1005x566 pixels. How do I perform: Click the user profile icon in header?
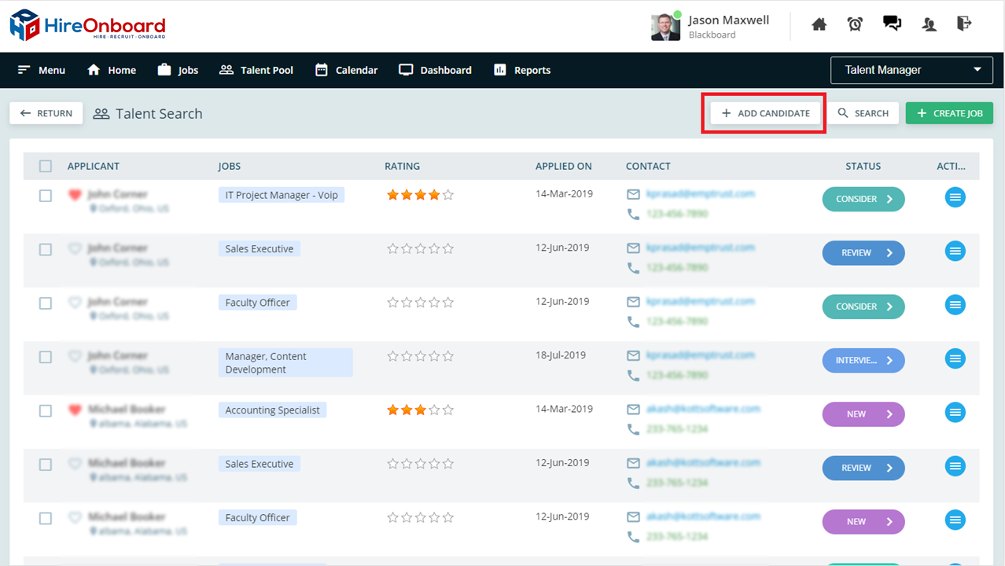point(930,24)
